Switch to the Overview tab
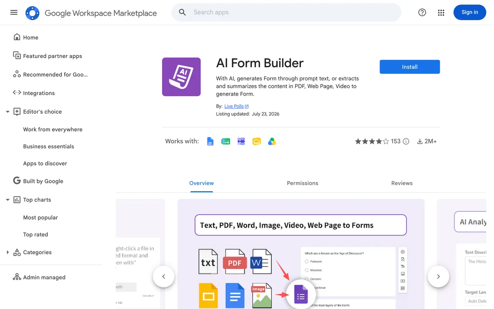Screen dimensions: 494x309 [202, 183]
